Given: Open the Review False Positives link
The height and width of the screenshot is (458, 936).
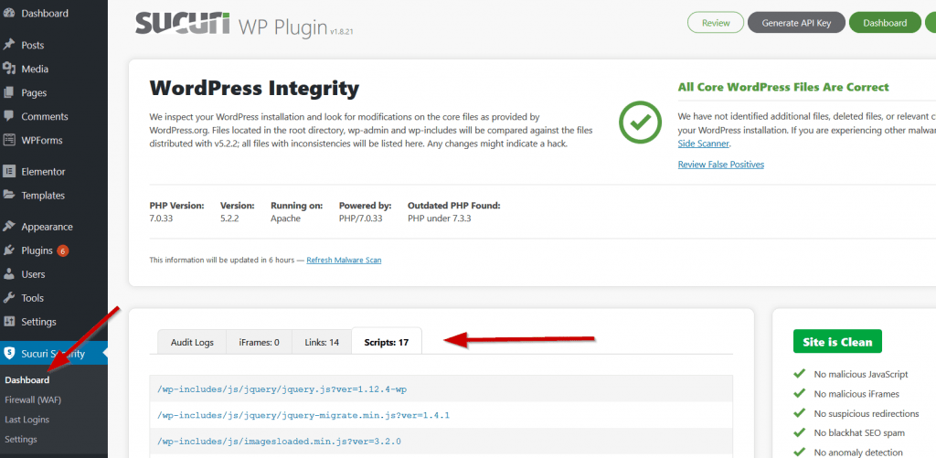Looking at the screenshot, I should [720, 165].
